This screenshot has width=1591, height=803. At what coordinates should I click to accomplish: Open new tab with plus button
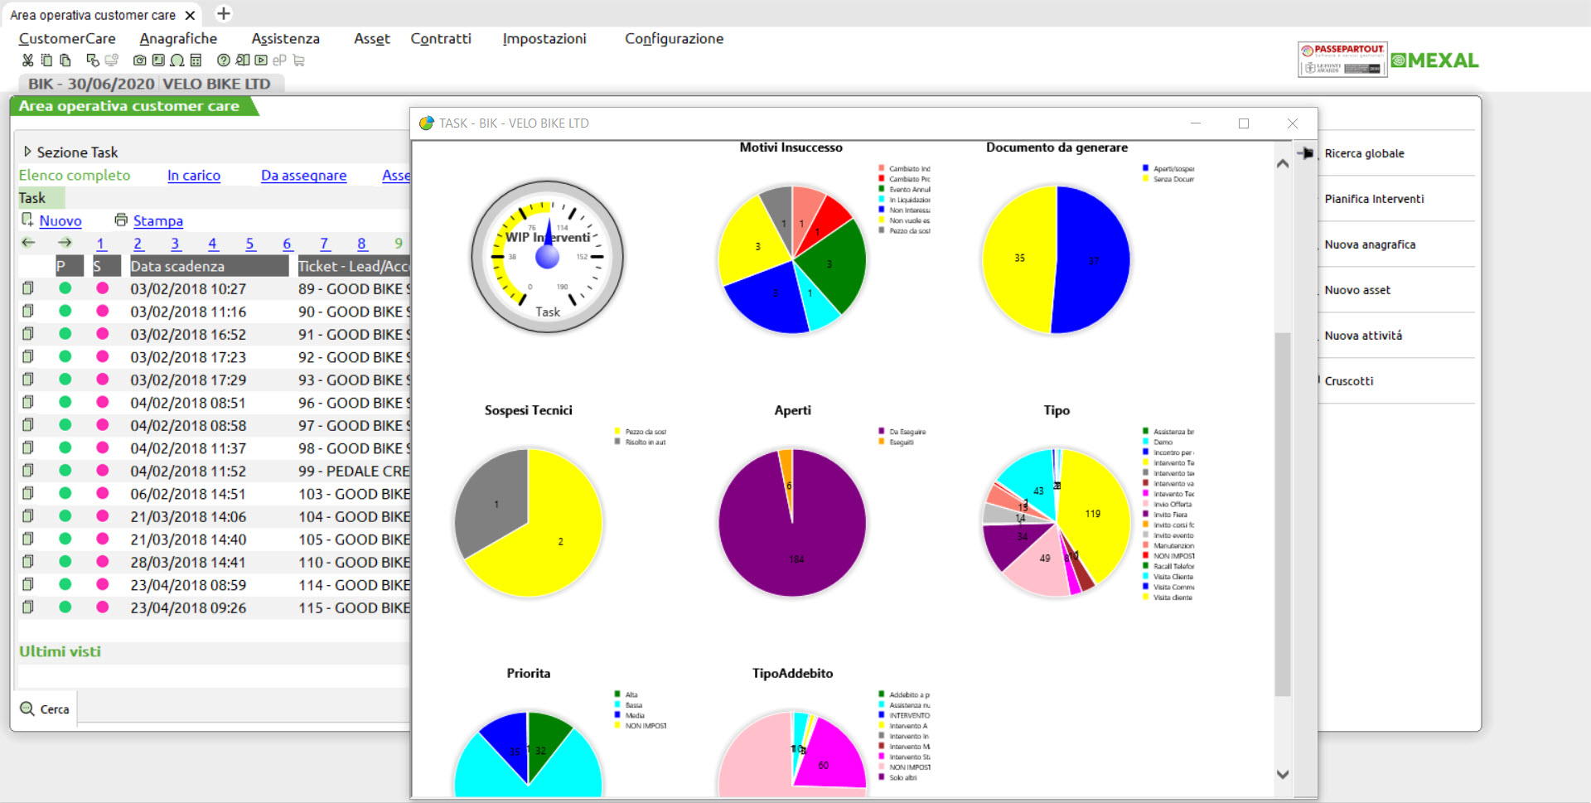[224, 14]
